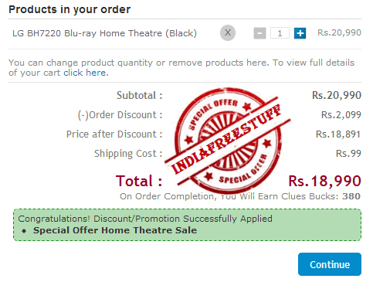Click the blue Continue button

[x=330, y=264]
